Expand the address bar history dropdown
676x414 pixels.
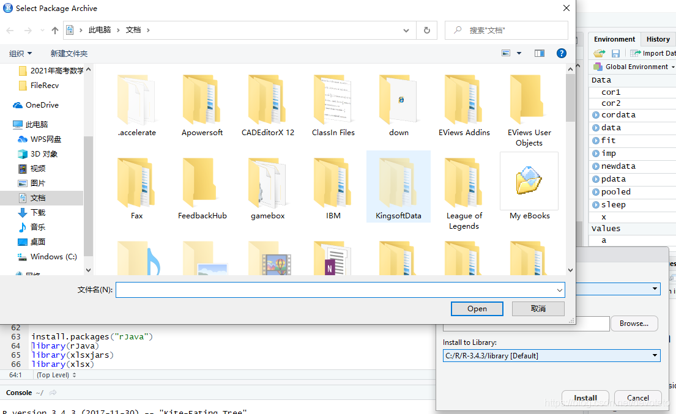tap(406, 30)
